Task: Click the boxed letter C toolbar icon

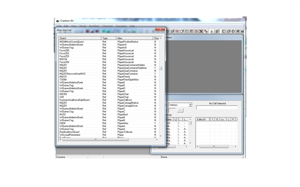Action: coord(224,31)
